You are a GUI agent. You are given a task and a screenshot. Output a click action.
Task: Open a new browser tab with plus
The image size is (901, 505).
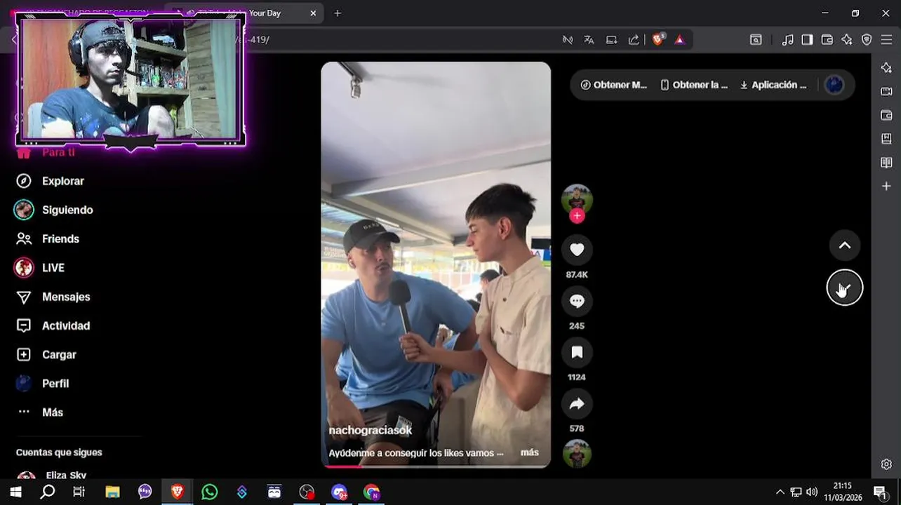tap(338, 13)
